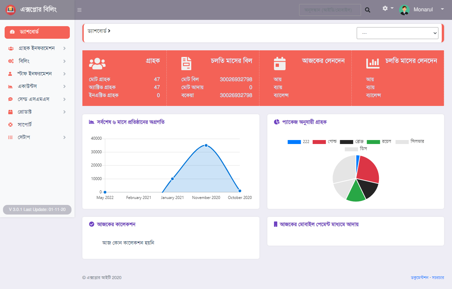Click the January 2021 chart data point
Viewport: 452px width, 289px height.
[x=172, y=179]
